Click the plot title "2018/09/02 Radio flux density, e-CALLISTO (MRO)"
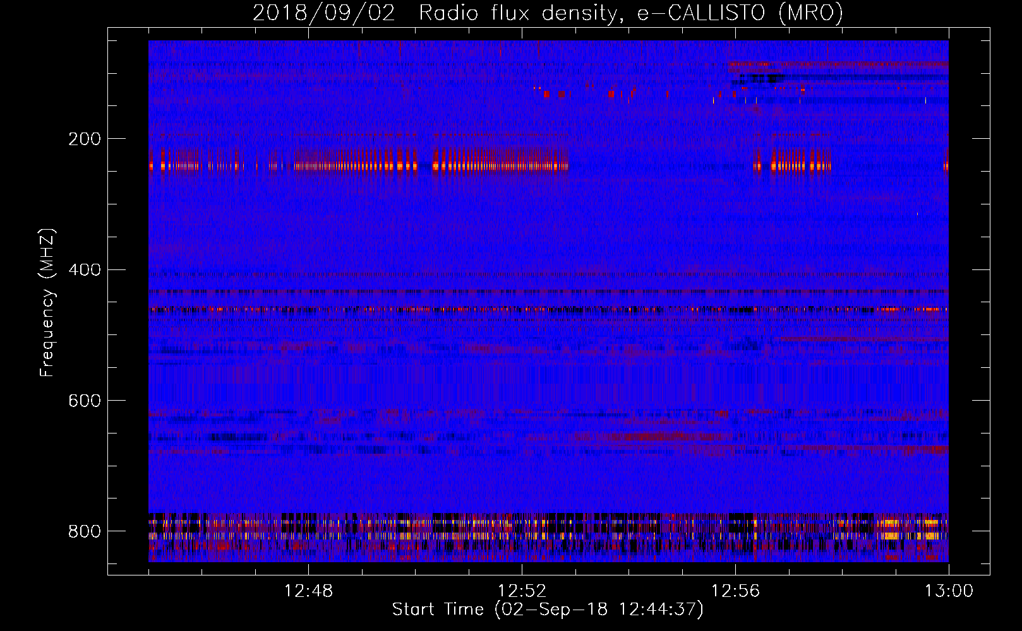Viewport: 1022px width, 631px height. click(x=548, y=13)
